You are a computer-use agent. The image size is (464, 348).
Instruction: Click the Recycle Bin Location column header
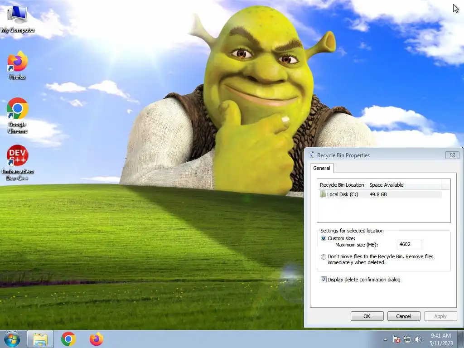tap(342, 185)
